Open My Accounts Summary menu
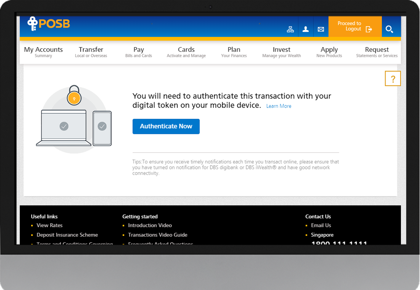 pyautogui.click(x=43, y=52)
